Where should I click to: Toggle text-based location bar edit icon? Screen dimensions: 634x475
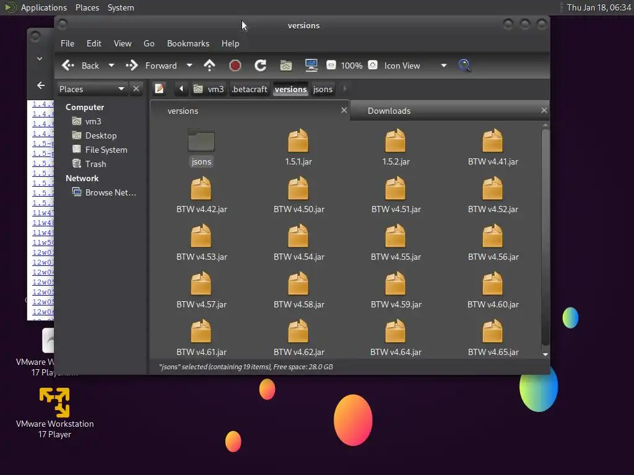point(159,89)
